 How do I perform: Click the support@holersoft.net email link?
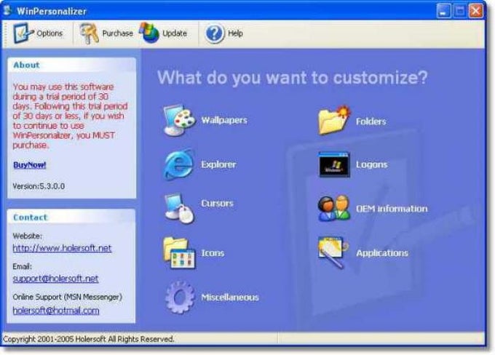click(x=55, y=279)
